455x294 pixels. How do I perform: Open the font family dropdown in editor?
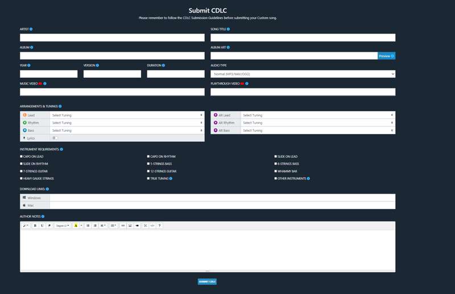pos(63,225)
